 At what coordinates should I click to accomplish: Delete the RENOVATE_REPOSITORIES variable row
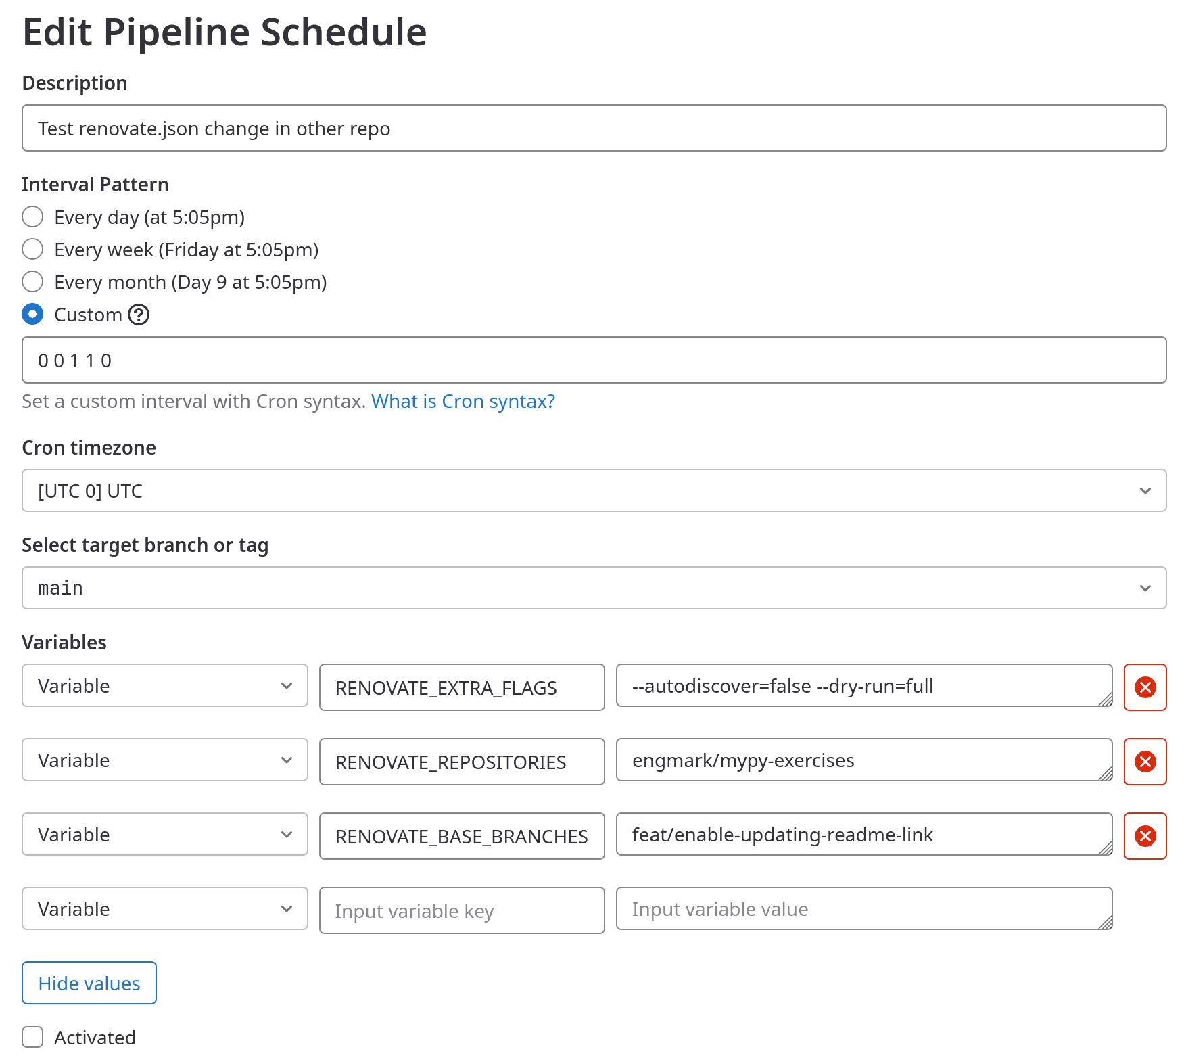point(1144,762)
